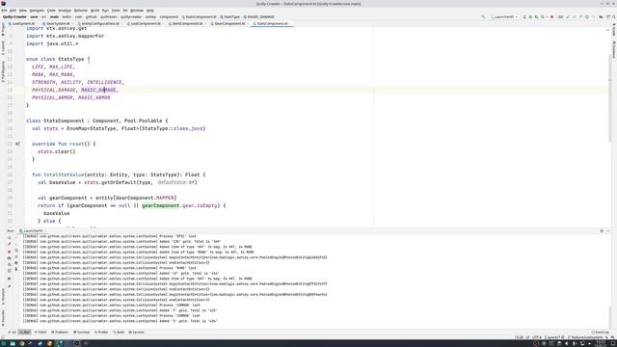The width and height of the screenshot is (617, 347).
Task: Open the Favorites tool window stripe
Action: click(x=3, y=317)
